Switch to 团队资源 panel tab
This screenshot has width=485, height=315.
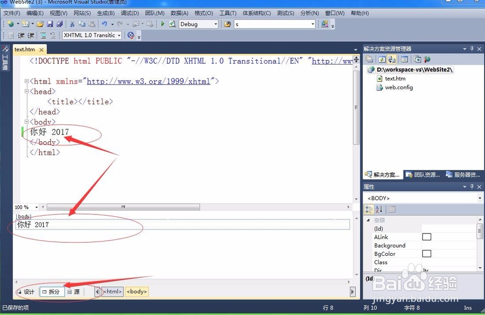[x=423, y=175]
